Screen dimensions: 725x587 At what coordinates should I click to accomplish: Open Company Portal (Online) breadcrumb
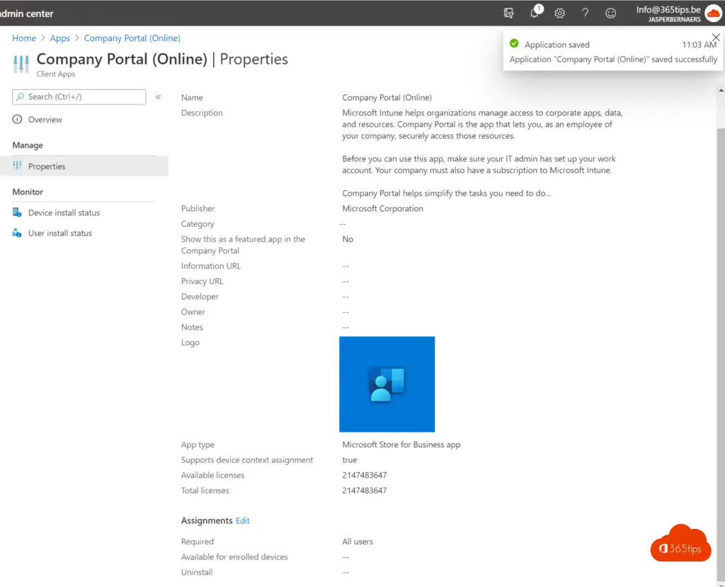tap(132, 38)
